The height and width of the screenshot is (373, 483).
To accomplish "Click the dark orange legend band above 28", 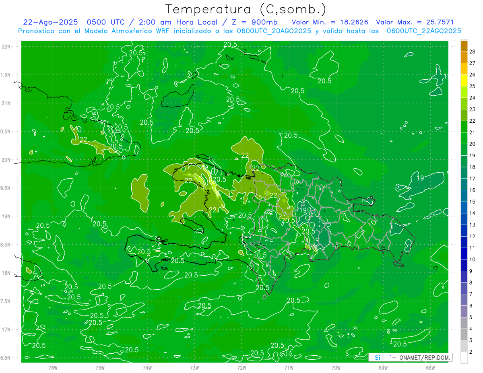I will click(x=464, y=46).
